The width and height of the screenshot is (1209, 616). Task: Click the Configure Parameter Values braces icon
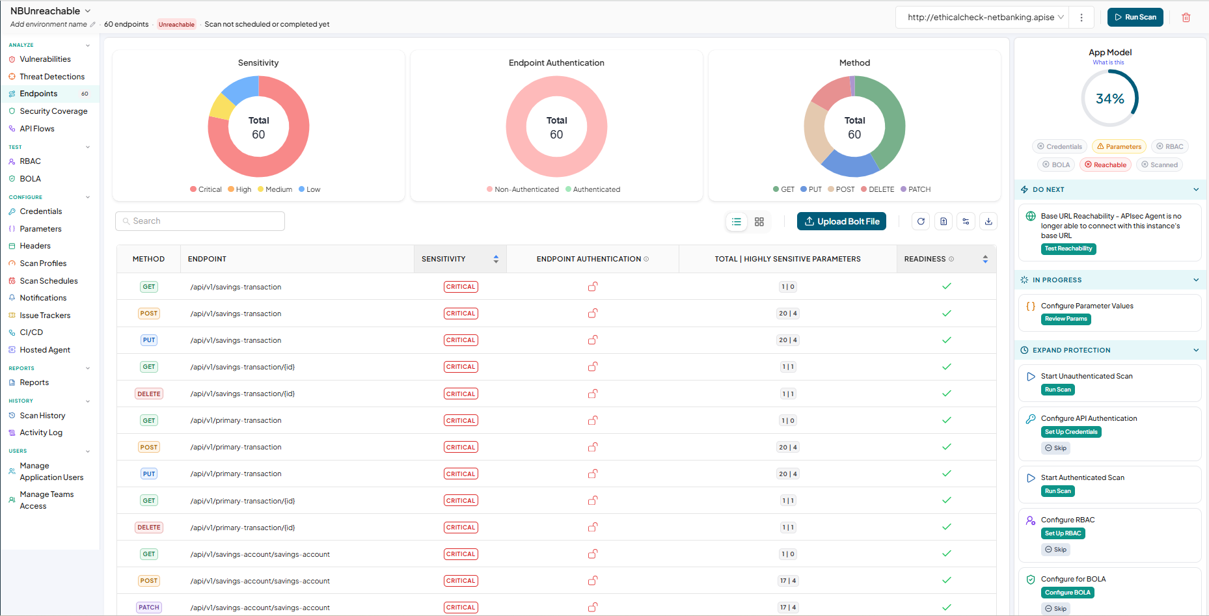click(1031, 306)
